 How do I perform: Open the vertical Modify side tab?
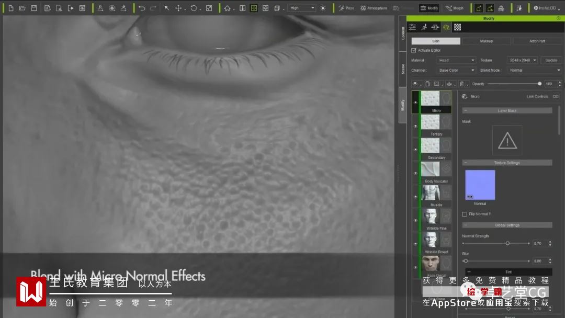tap(403, 105)
